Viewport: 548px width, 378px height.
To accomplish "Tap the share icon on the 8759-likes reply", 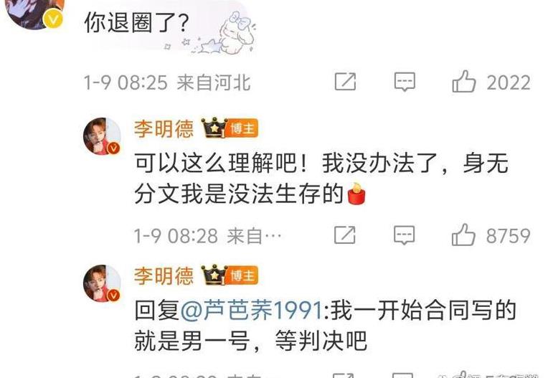I will coord(345,235).
